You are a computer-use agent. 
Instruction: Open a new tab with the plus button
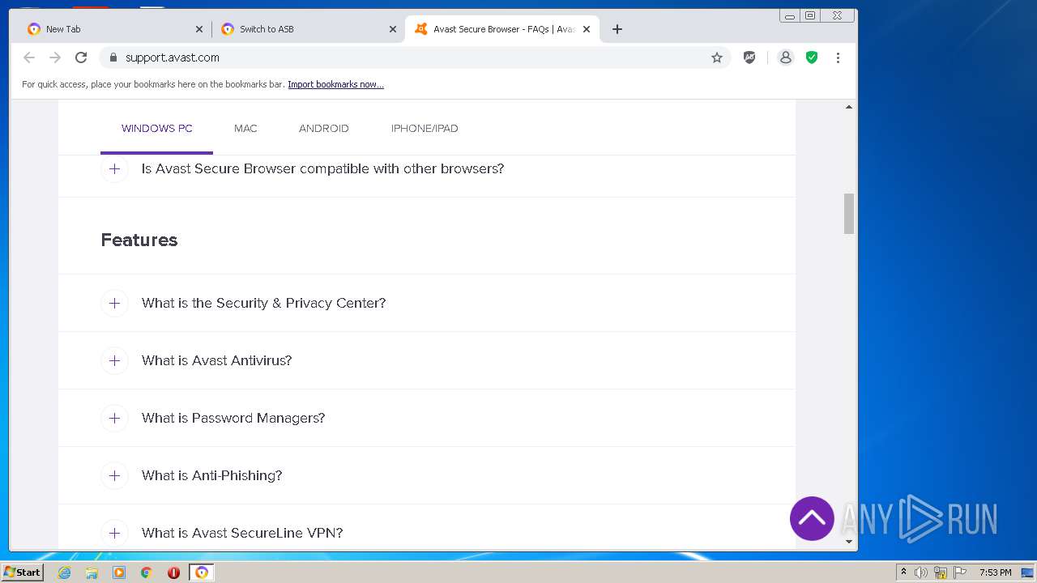617,29
